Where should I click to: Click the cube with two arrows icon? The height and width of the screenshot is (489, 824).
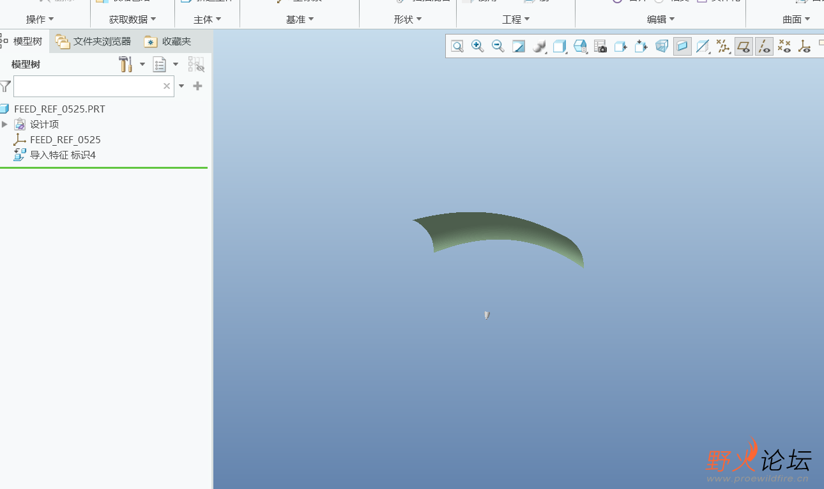click(x=641, y=46)
